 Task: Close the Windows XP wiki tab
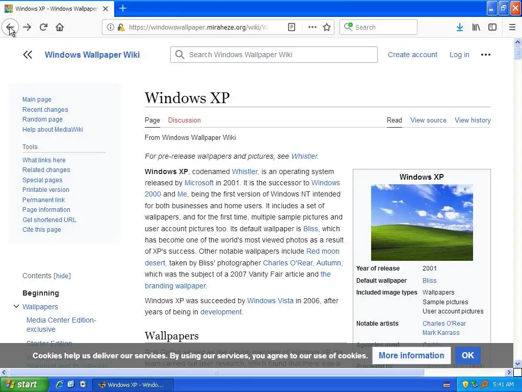click(x=106, y=9)
